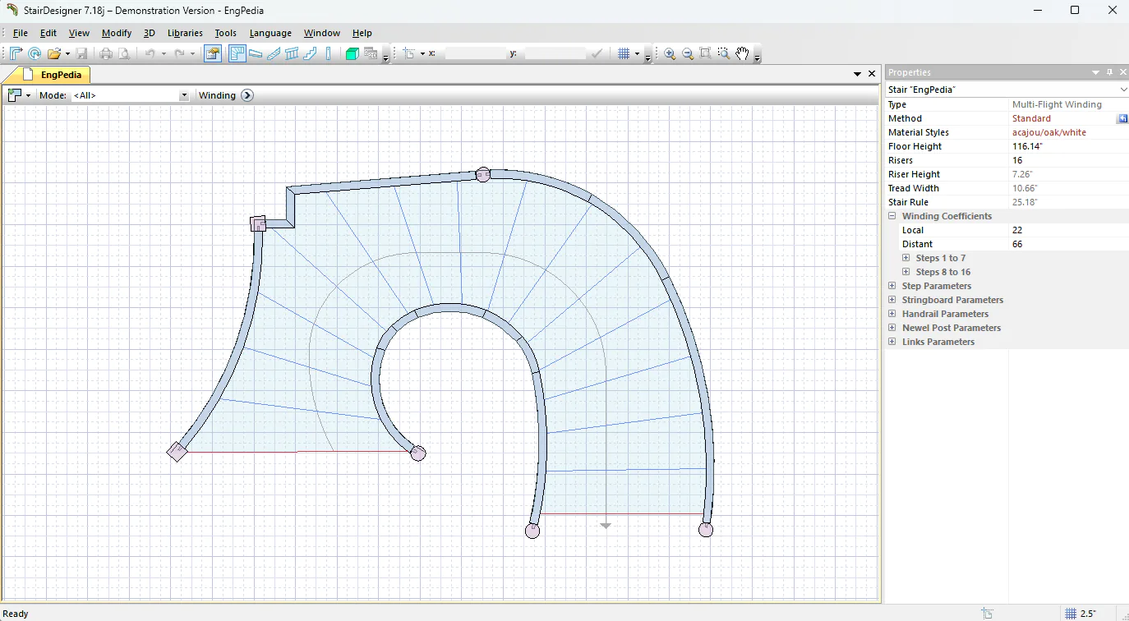
Task: Click the undo arrow icon
Action: [x=150, y=53]
